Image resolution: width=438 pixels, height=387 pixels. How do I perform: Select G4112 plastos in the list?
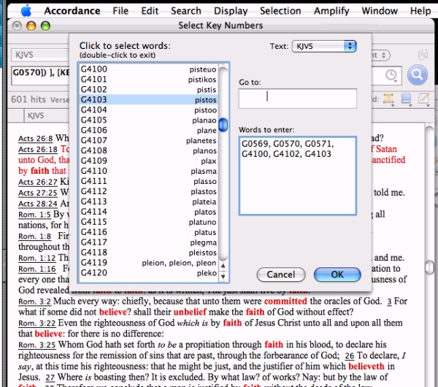[x=148, y=191]
